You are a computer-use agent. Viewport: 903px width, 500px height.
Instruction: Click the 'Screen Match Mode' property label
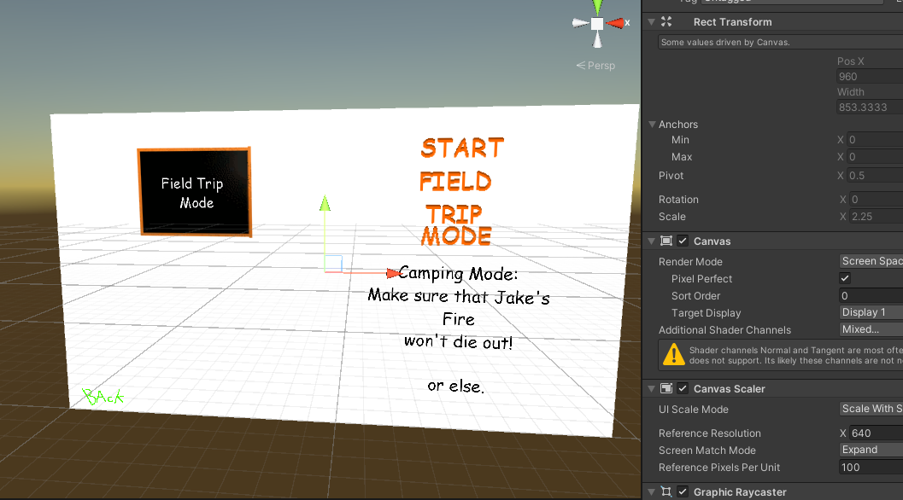tap(707, 451)
